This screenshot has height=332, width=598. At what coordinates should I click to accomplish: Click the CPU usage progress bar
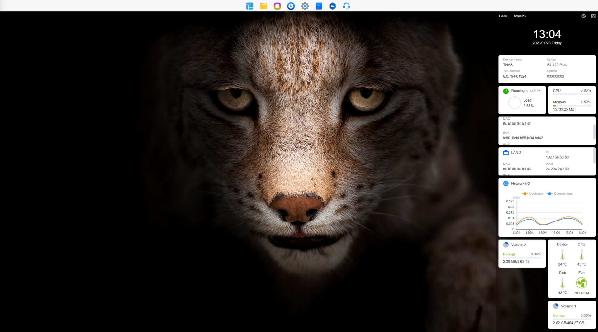point(572,94)
